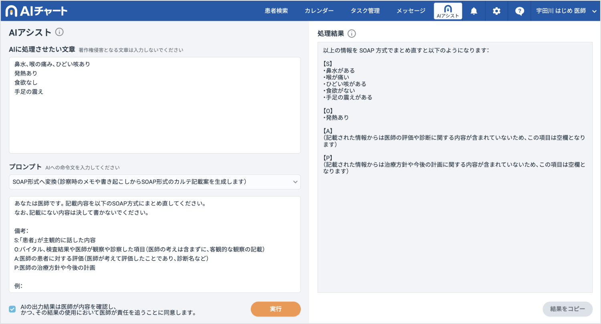Open the 患者検索 menu
This screenshot has height=324, width=601.
click(x=276, y=11)
